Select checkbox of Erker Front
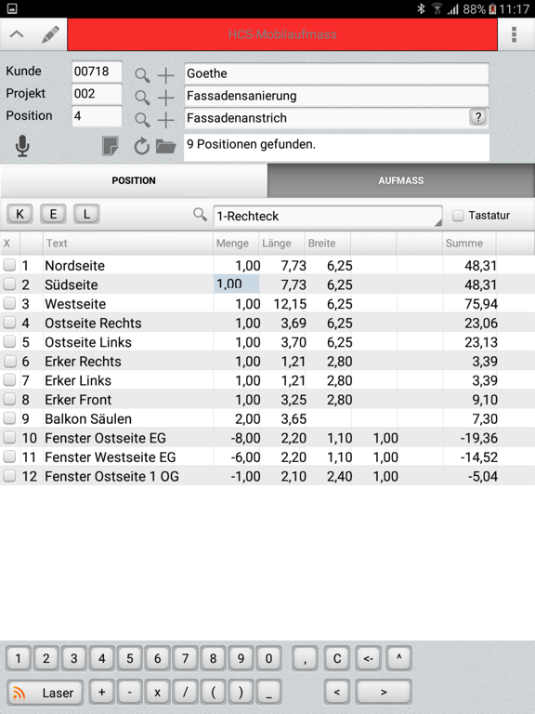This screenshot has height=714, width=535. 9,399
